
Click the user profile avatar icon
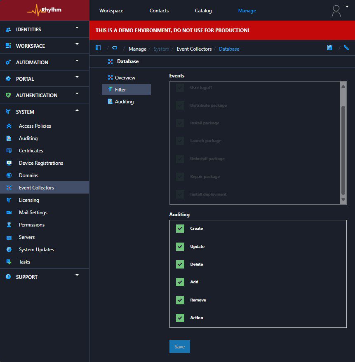[x=336, y=11]
